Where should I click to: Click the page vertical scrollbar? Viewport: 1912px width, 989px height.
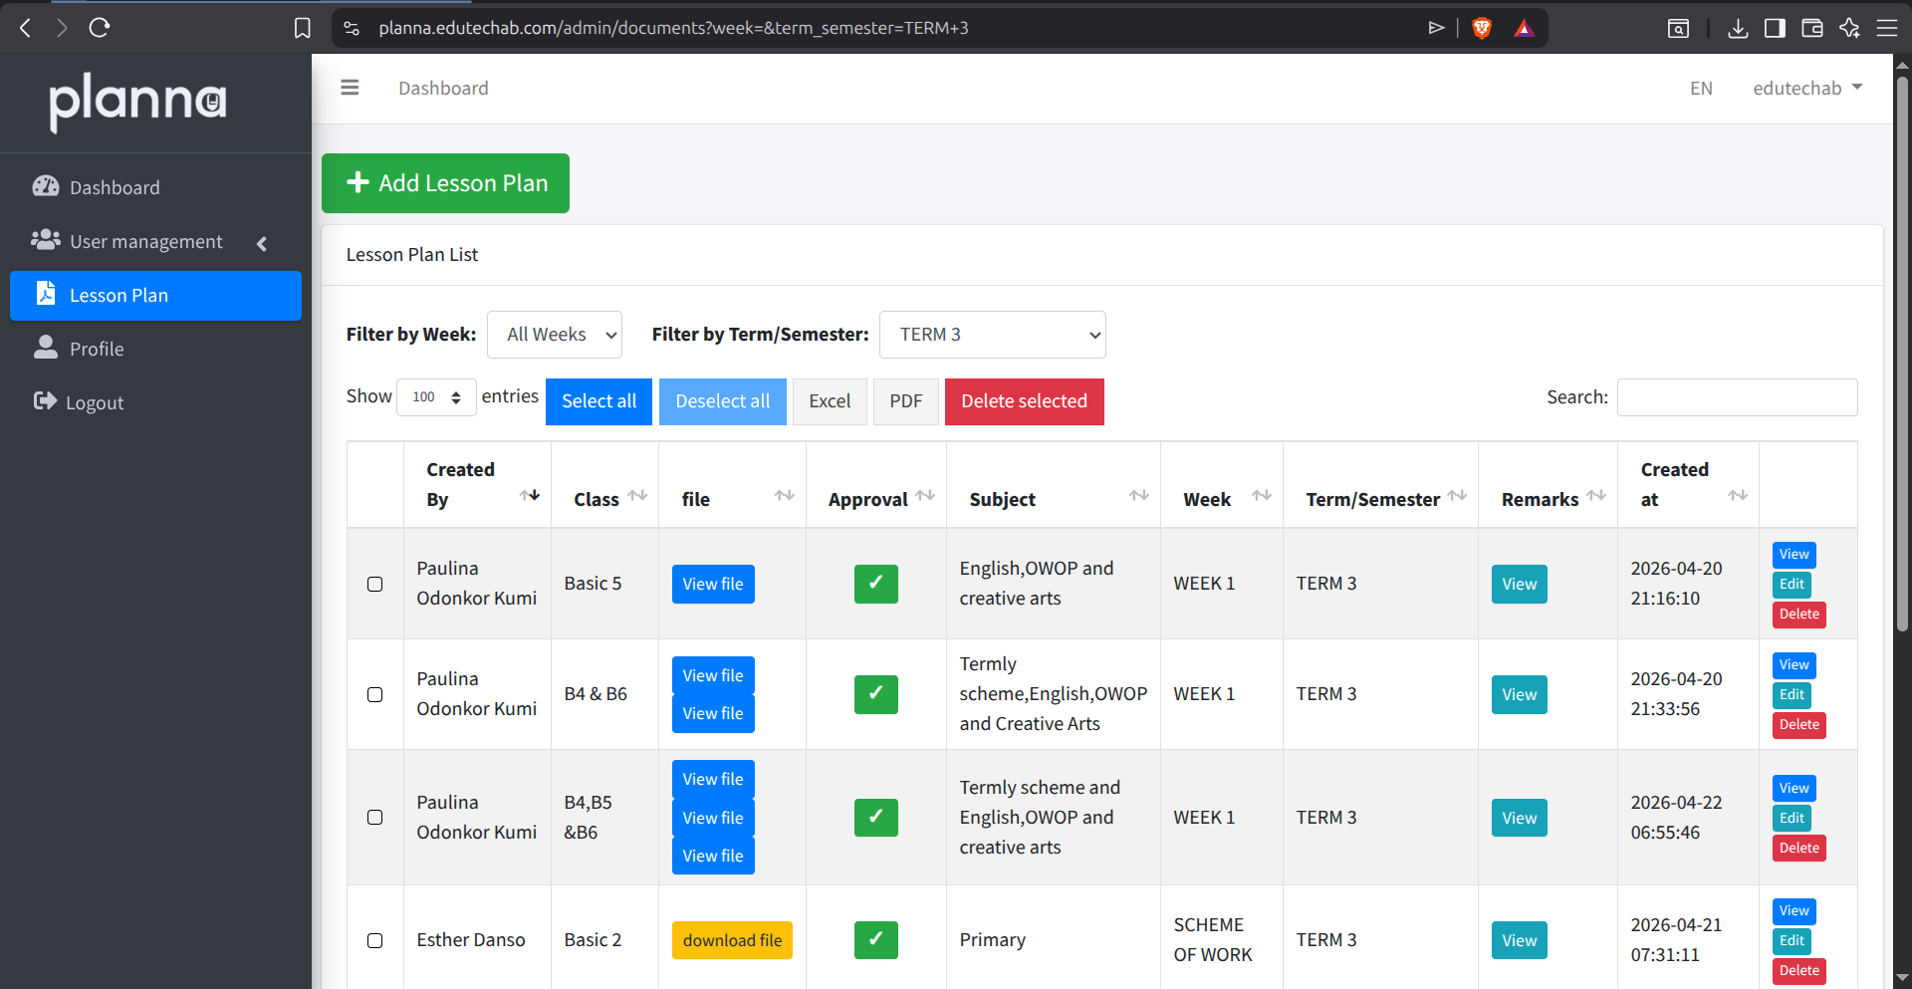pyautogui.click(x=1902, y=354)
